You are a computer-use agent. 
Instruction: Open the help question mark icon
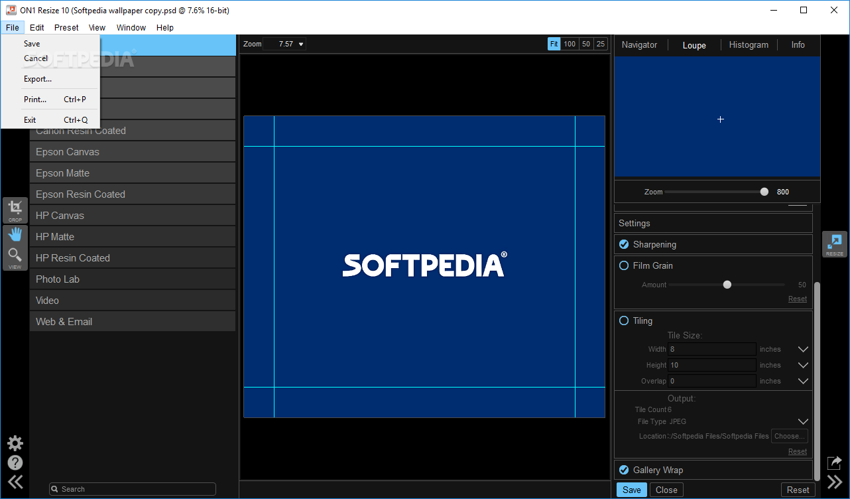click(15, 463)
